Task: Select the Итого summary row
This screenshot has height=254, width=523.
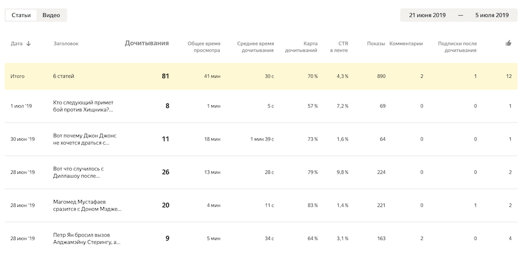Action: pos(261,76)
